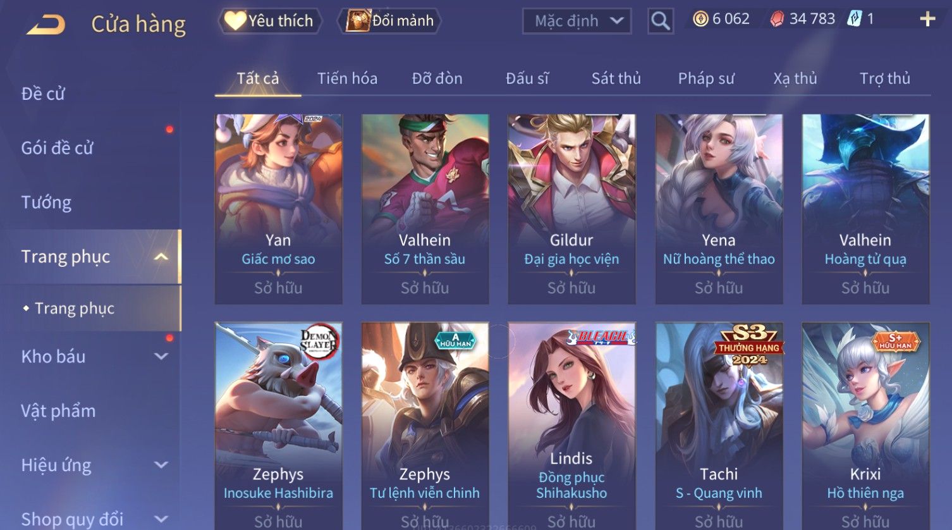Click the gold coin balance icon

coord(700,19)
